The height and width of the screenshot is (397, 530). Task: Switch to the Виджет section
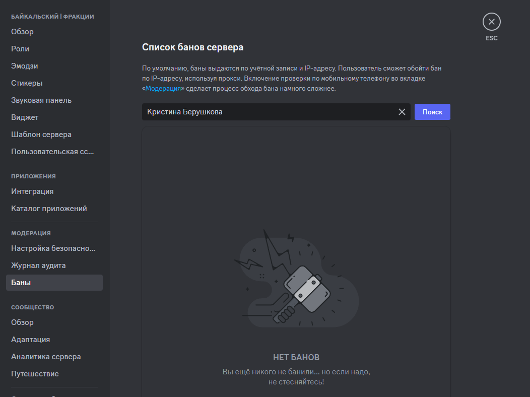coord(25,117)
